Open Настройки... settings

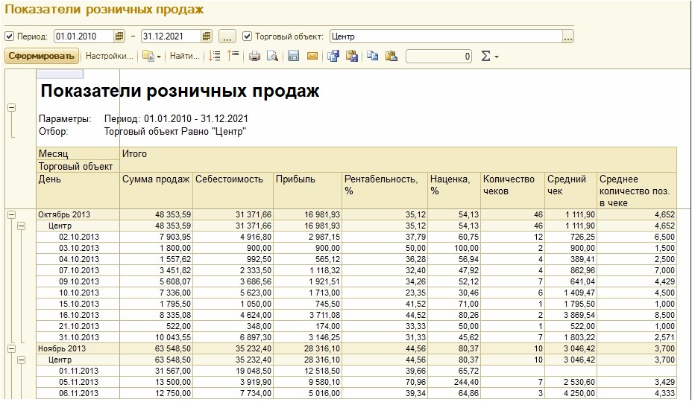coord(109,56)
